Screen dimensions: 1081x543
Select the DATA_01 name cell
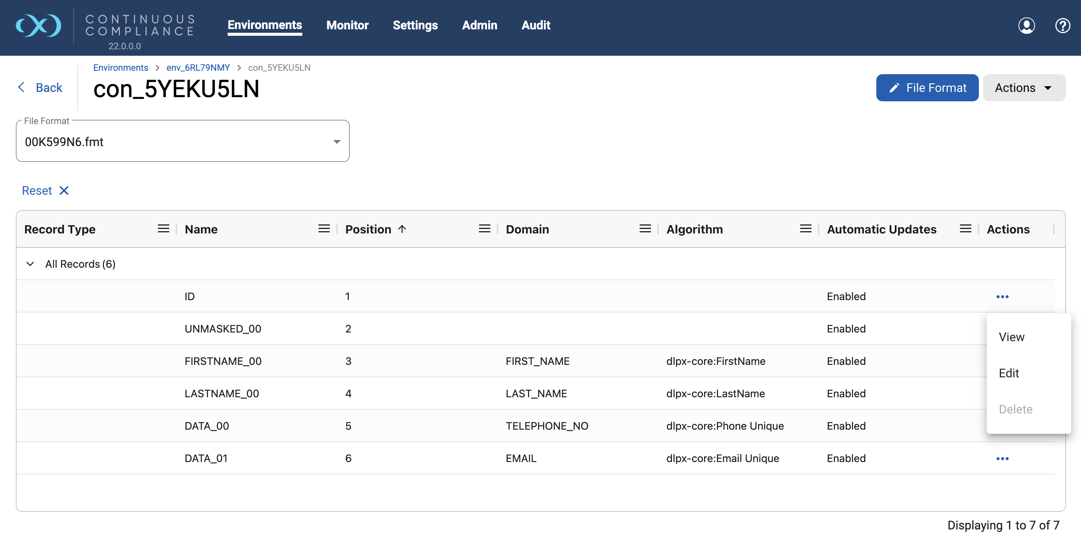[x=206, y=458]
